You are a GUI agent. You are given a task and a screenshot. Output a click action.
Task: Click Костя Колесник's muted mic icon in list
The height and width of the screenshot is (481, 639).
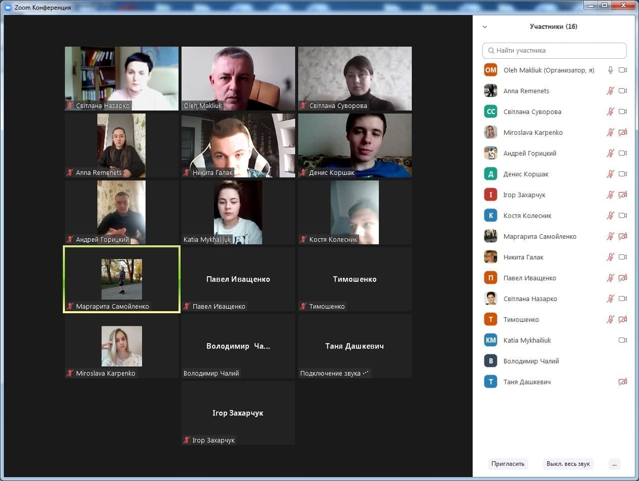point(611,215)
